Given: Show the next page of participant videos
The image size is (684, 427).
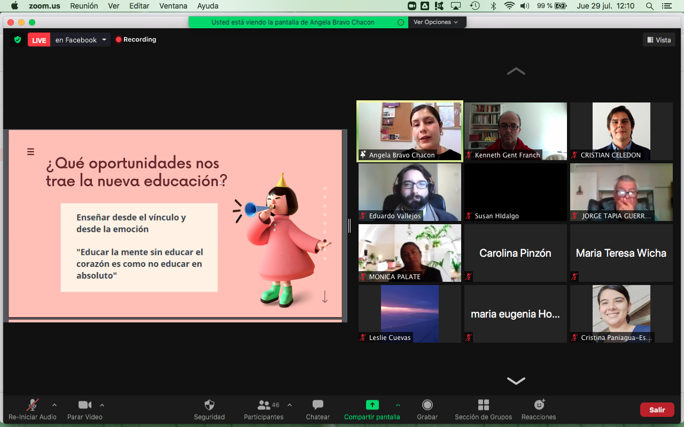Looking at the screenshot, I should 516,381.
